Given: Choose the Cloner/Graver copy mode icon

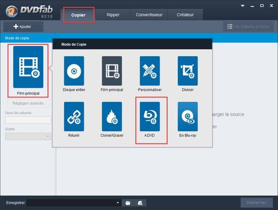Looking at the screenshot, I should point(112,116).
